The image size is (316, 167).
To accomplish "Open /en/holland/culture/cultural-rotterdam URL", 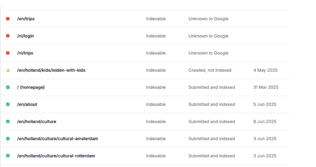I will click(56, 156).
